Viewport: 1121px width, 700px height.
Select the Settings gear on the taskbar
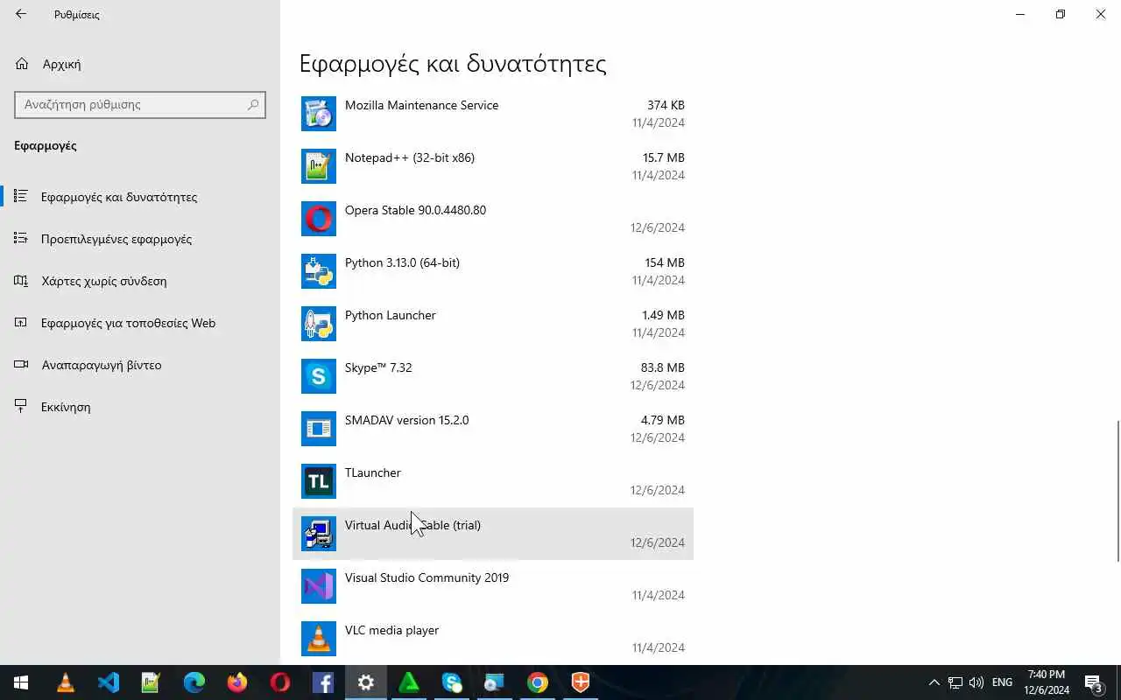(x=366, y=682)
